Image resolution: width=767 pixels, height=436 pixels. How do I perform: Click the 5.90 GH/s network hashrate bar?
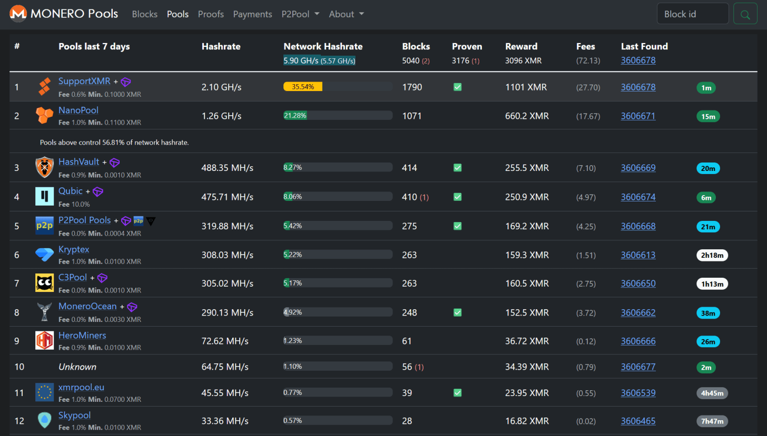pos(319,60)
